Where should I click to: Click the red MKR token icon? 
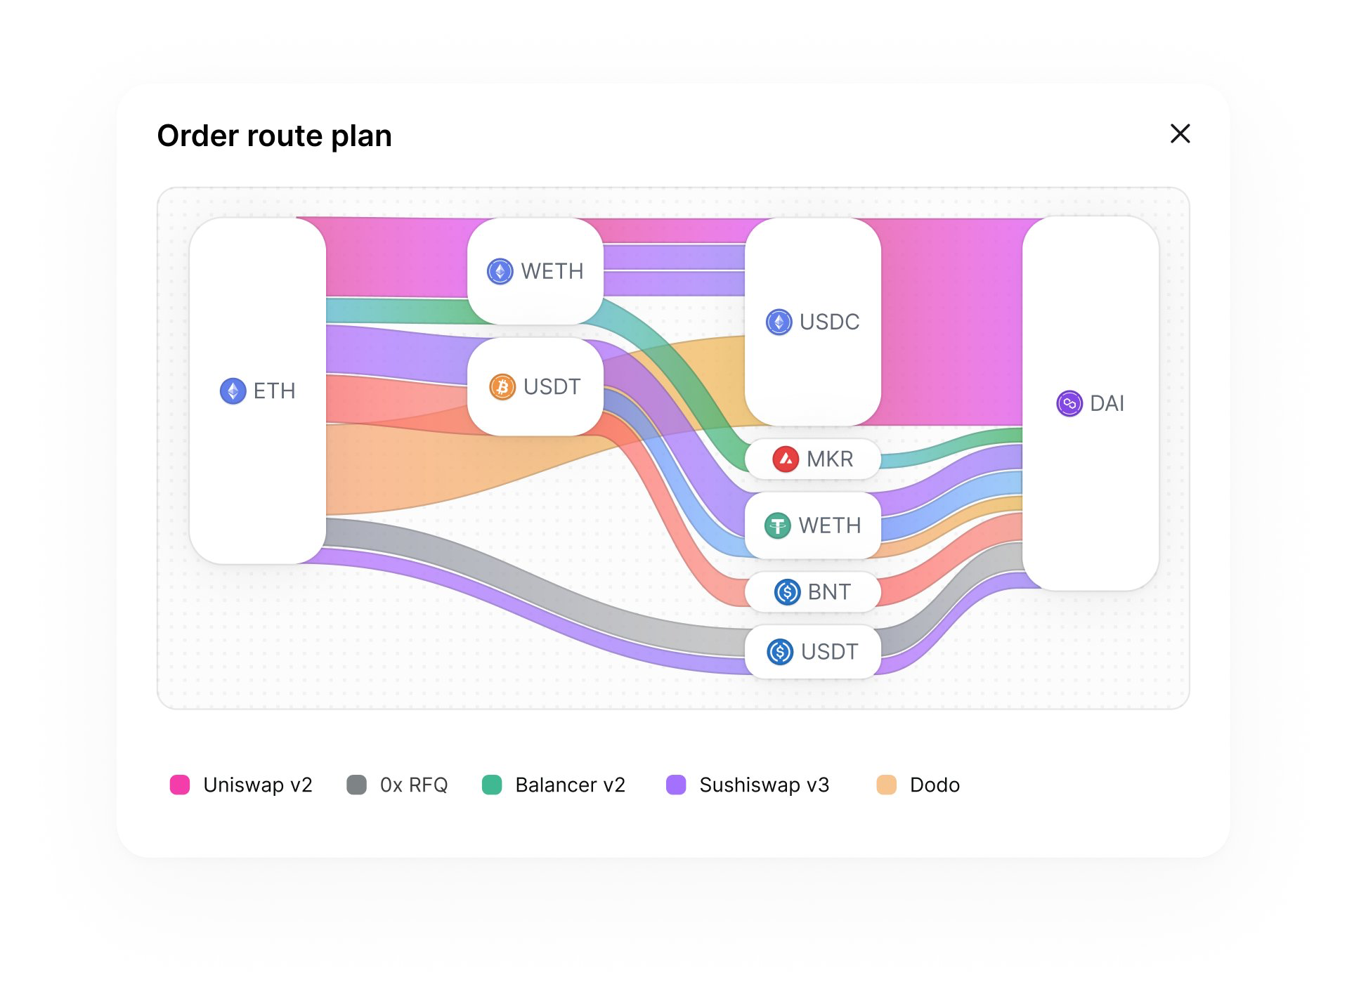point(785,459)
